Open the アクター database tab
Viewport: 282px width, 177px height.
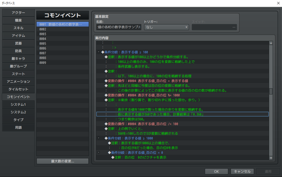[x=18, y=13]
